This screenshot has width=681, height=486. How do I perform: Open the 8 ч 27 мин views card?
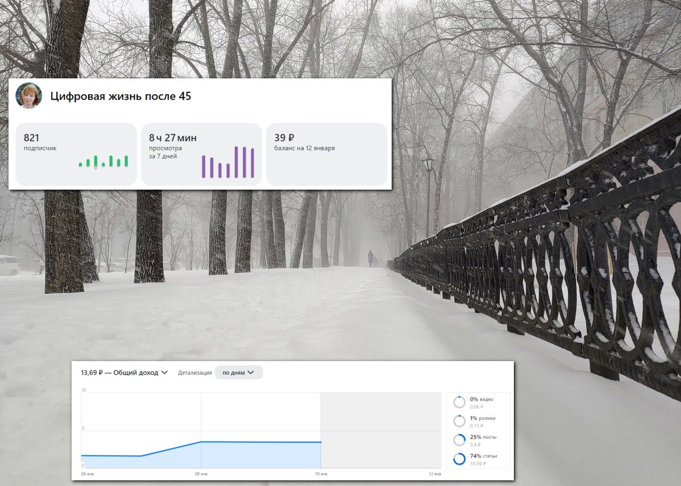[202, 154]
